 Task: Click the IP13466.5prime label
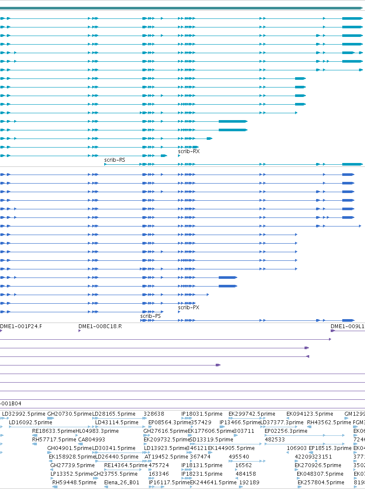coord(240,422)
